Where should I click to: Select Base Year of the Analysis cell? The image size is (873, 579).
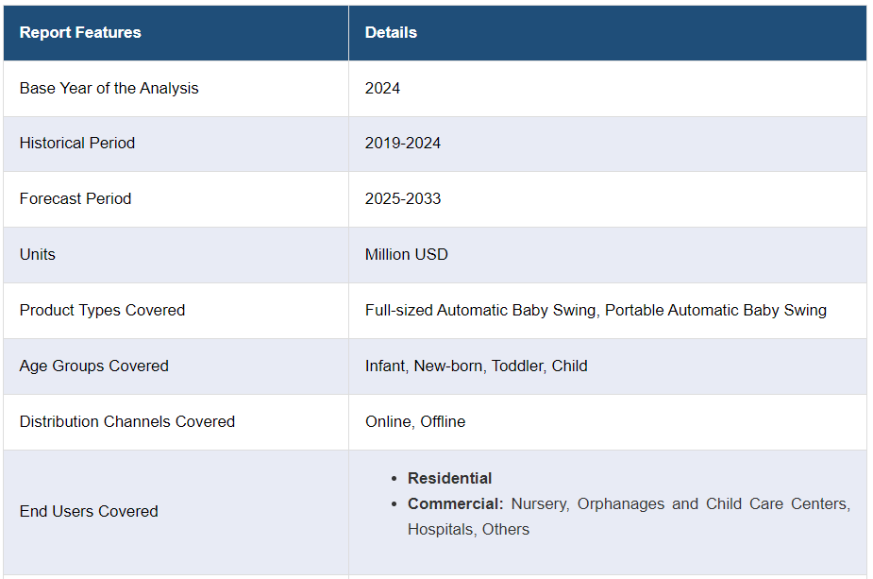[109, 88]
